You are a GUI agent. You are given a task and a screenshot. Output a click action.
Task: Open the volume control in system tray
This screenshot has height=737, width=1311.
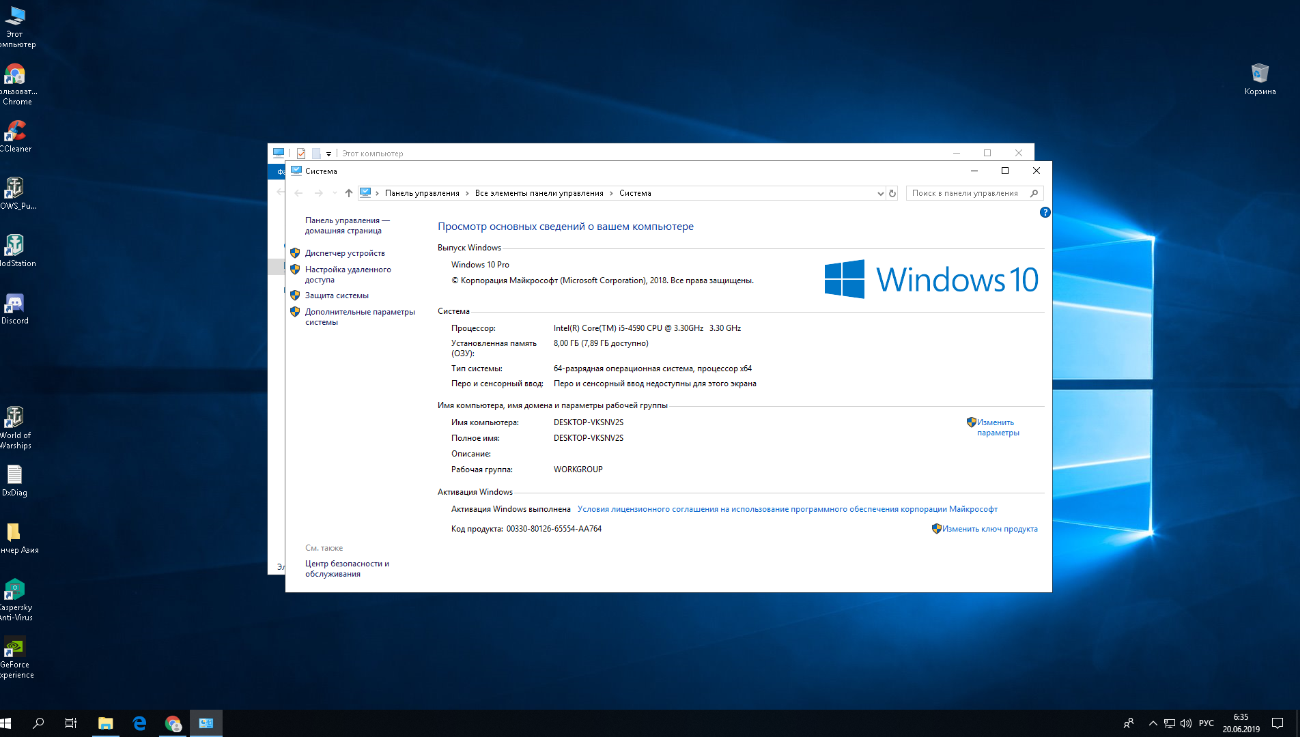(1186, 723)
